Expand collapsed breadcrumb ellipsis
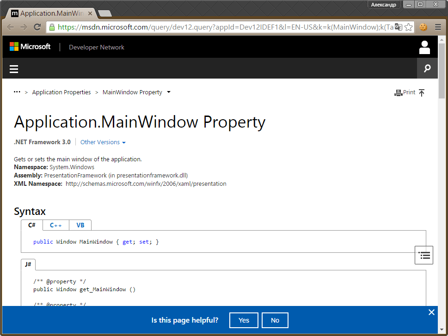448x336 pixels. coord(17,92)
